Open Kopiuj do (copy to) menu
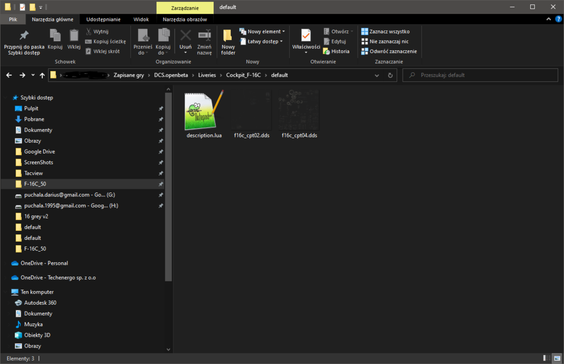 pos(163,42)
